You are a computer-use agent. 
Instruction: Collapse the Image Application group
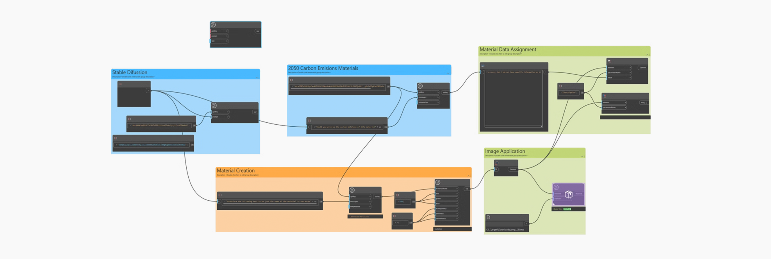click(582, 156)
